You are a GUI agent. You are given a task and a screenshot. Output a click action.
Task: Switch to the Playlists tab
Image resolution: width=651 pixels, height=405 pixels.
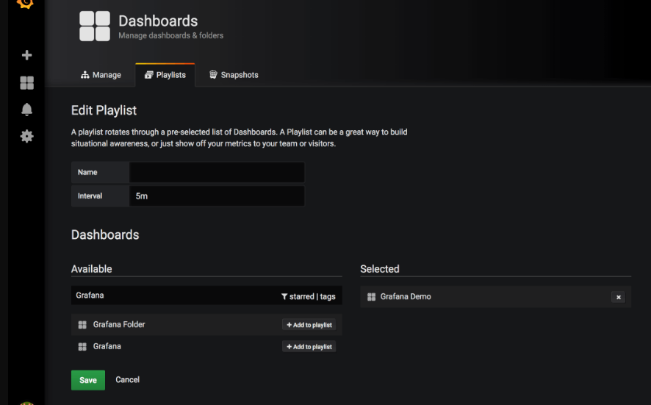point(165,75)
